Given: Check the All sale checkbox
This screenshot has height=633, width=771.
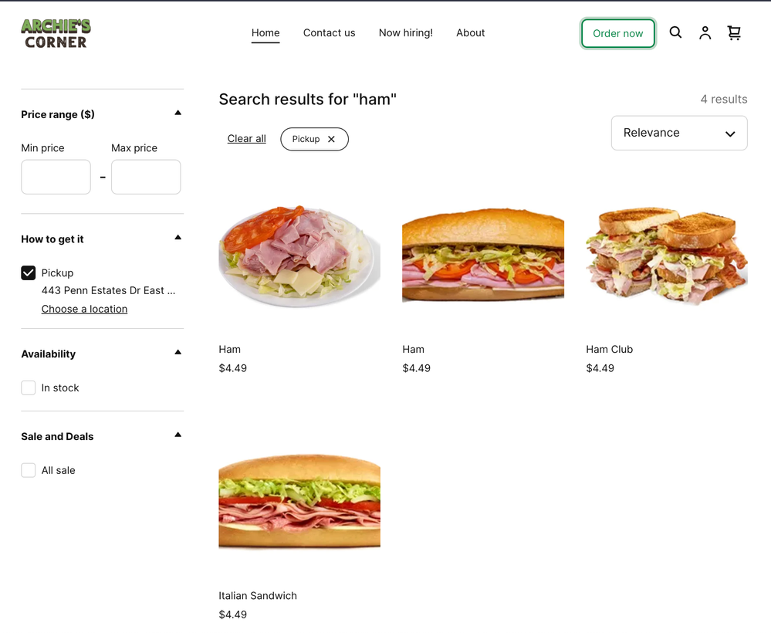Looking at the screenshot, I should [x=29, y=470].
